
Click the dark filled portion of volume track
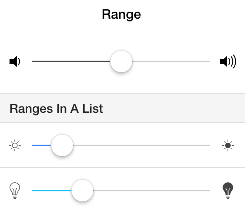click(x=71, y=61)
